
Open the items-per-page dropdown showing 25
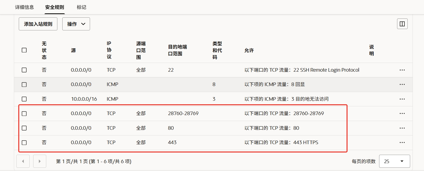click(394, 161)
